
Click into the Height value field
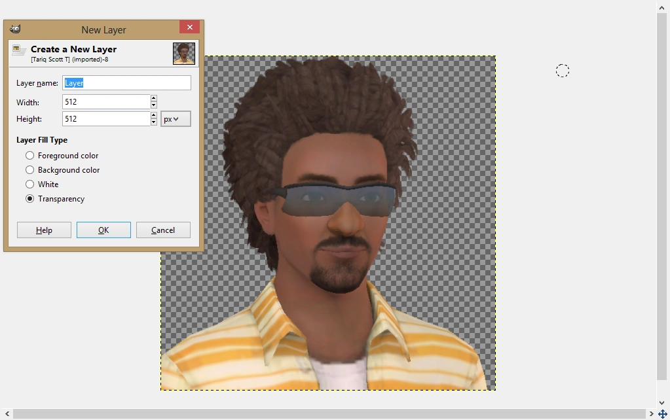tap(106, 119)
